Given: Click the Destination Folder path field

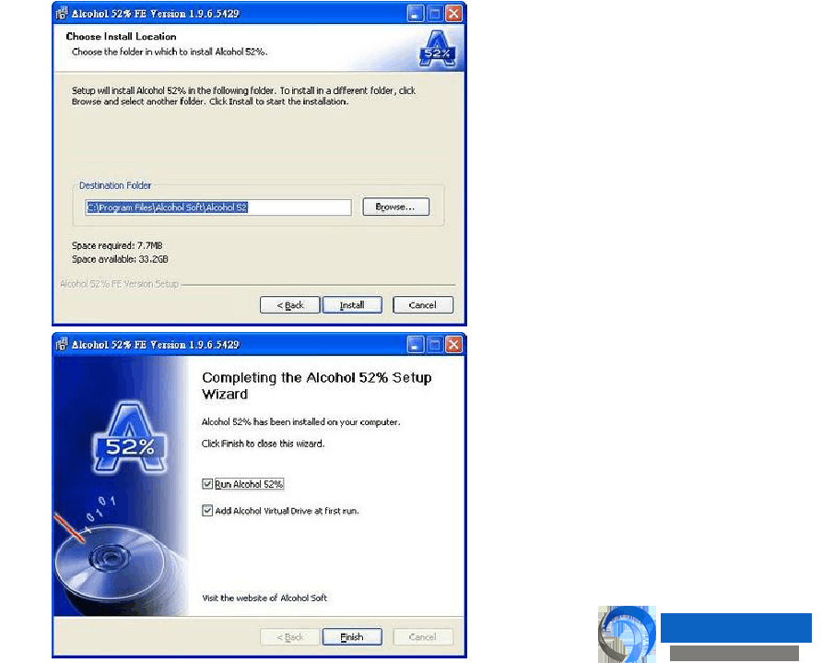Looking at the screenshot, I should click(x=218, y=207).
